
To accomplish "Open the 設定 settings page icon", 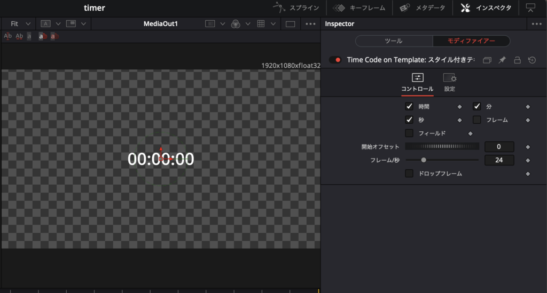I will click(x=449, y=78).
